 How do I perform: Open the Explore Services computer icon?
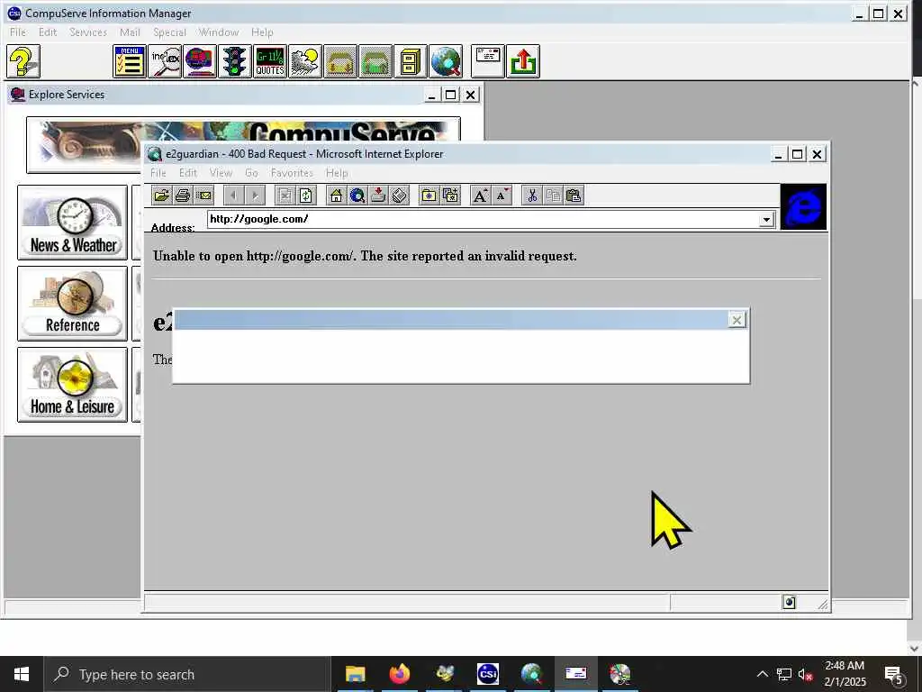pos(200,61)
